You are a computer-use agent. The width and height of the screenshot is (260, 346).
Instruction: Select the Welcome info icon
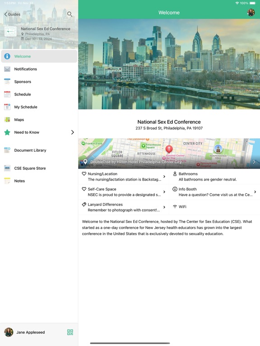tap(7, 56)
